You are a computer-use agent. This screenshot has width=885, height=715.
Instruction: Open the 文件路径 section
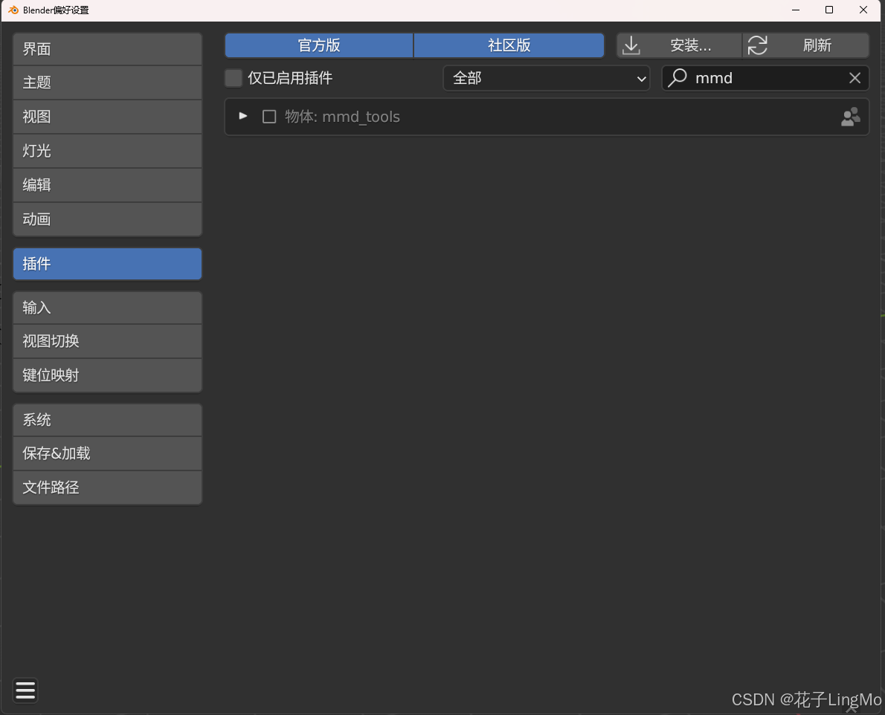[107, 487]
